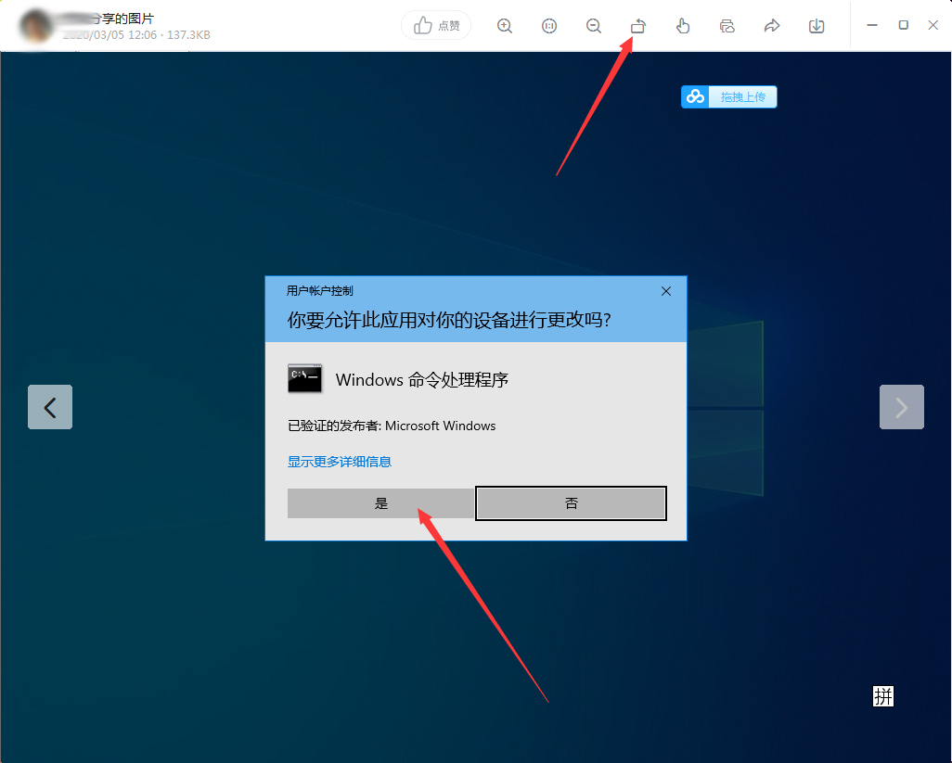Viewport: 952px width, 763px height.
Task: Toggle the 点赞 like button
Action: pos(436,26)
